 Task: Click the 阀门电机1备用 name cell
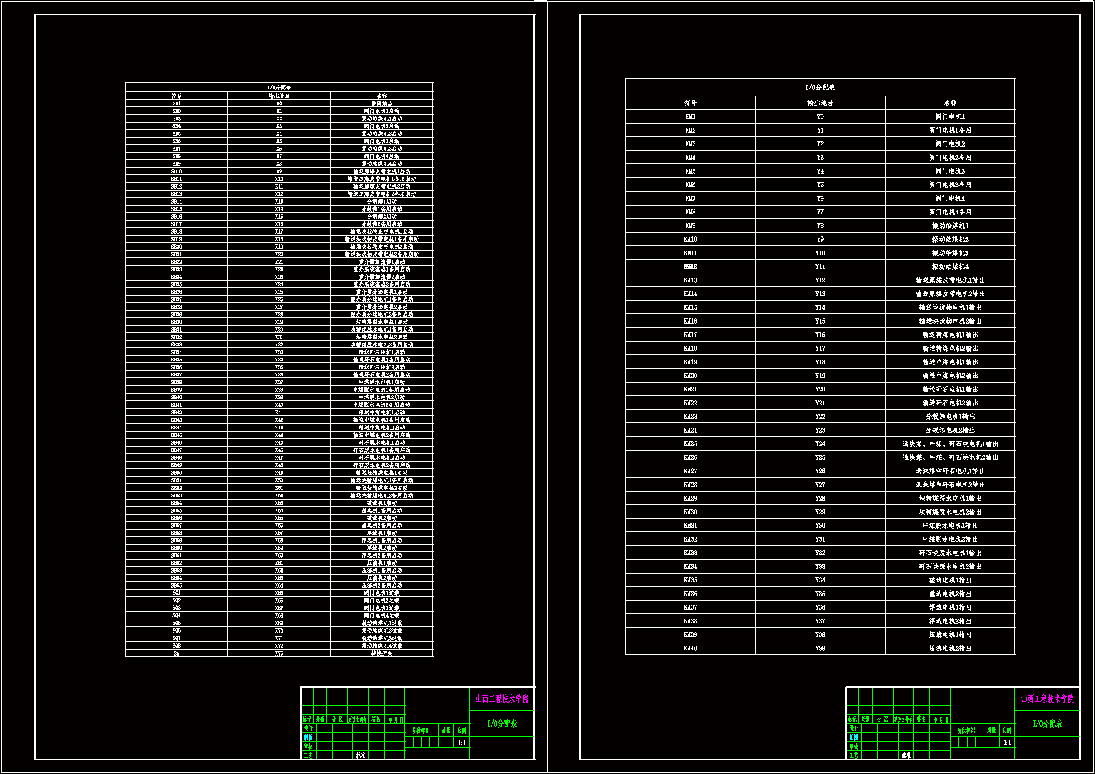[x=950, y=130]
